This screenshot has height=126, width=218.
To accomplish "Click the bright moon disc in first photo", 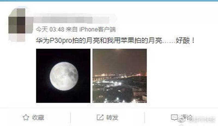I will (64, 76).
